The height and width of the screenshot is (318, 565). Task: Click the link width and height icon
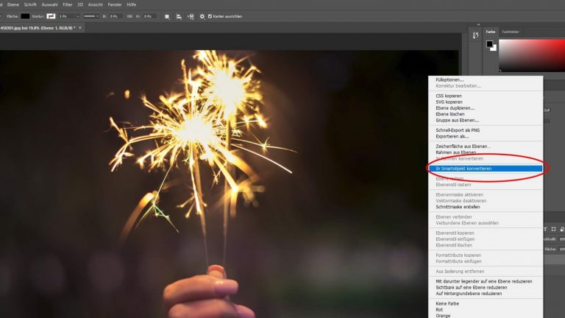[x=129, y=17]
